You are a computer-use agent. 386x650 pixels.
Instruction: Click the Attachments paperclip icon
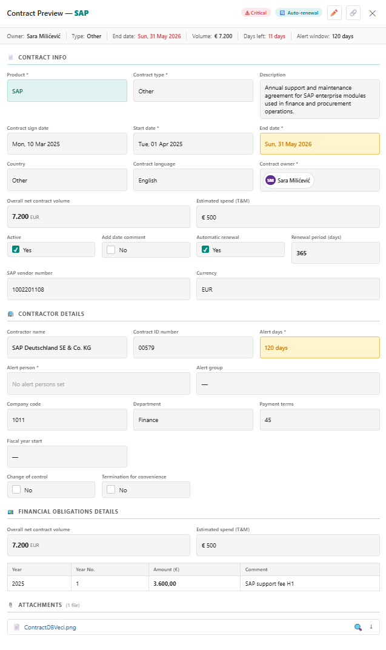11,605
